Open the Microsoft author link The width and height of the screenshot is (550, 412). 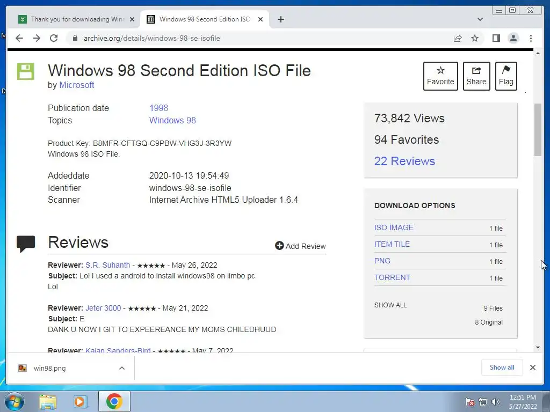(x=76, y=85)
